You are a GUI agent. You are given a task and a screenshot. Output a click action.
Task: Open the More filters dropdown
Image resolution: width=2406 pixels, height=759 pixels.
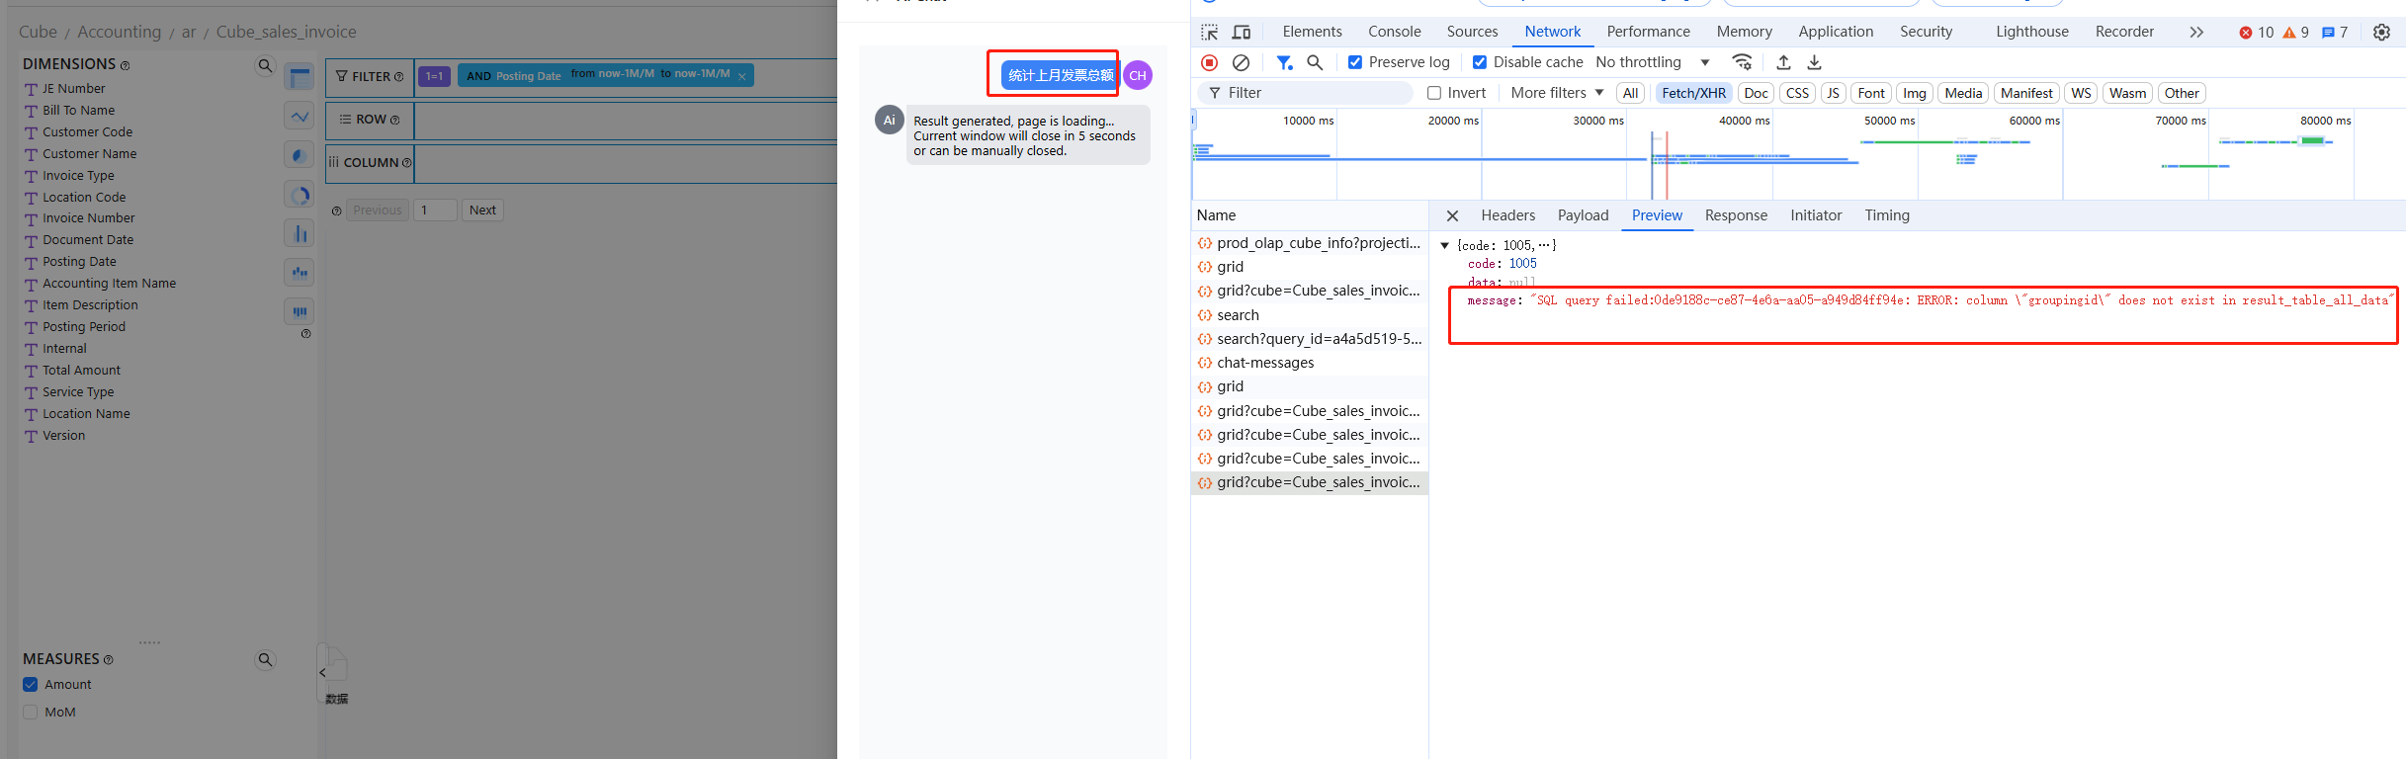point(1557,93)
